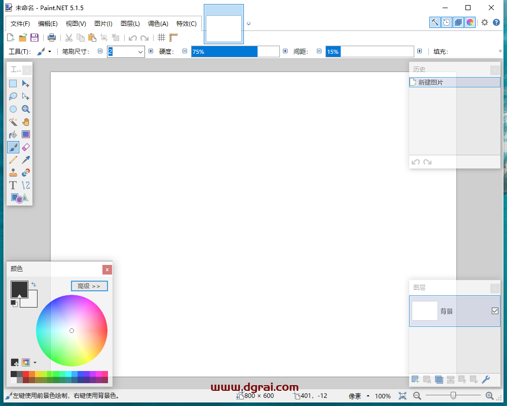Screen dimensions: 507x406
Task: Increase the 硬度 hardness with plus
Action: click(x=285, y=51)
